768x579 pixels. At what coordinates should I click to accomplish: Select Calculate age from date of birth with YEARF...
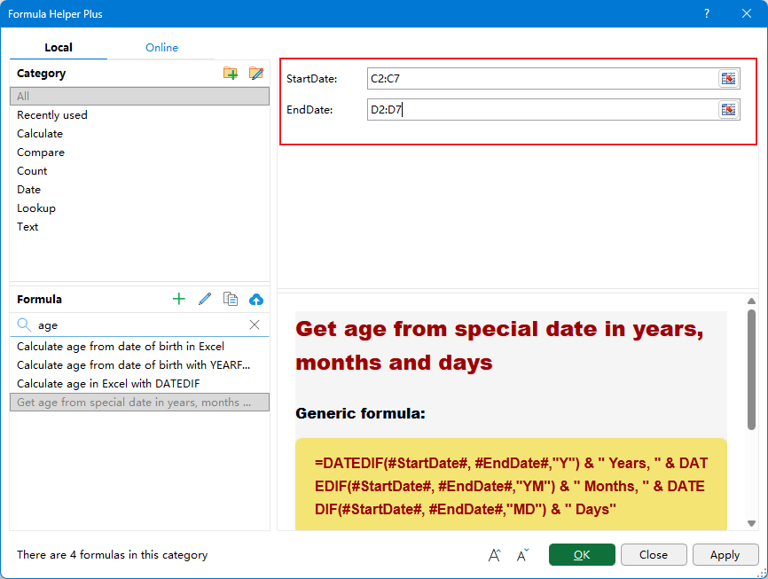(139, 365)
